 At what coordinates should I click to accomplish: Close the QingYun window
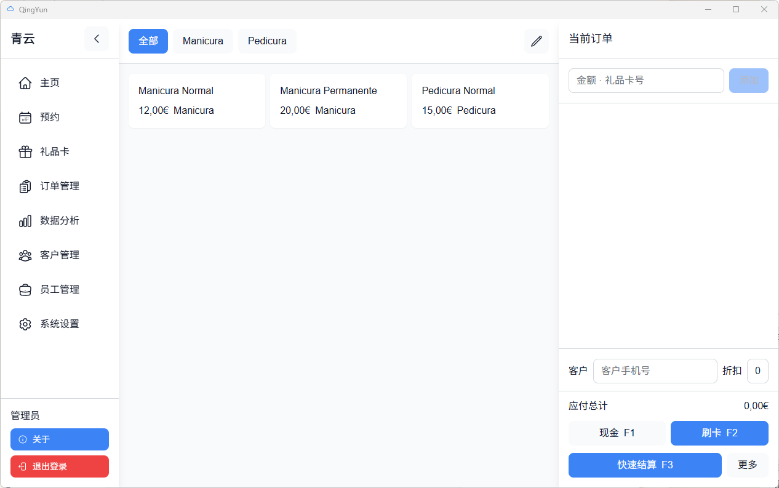click(x=764, y=9)
